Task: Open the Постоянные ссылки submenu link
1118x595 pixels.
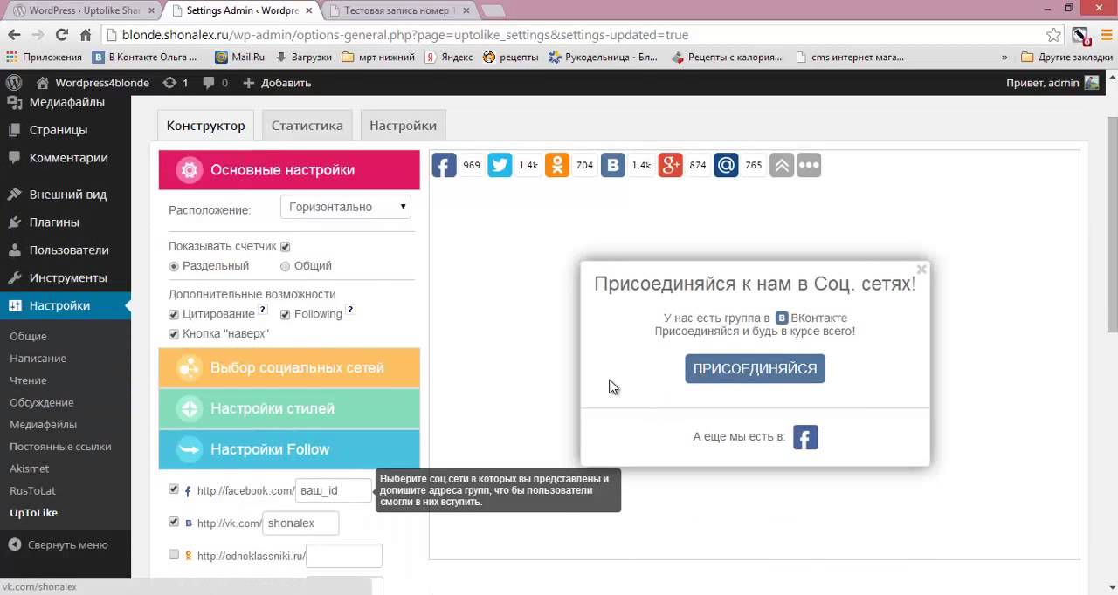Action: tap(60, 447)
